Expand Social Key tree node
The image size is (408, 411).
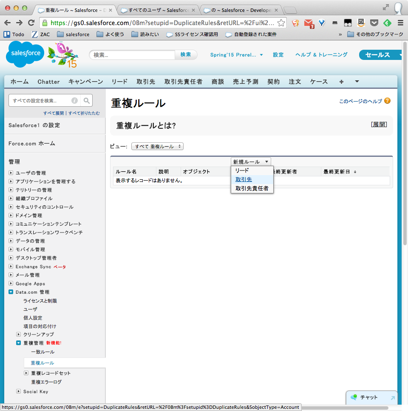[x=18, y=391]
